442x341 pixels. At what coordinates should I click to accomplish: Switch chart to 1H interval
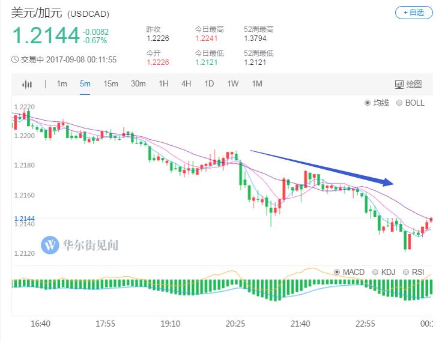163,84
